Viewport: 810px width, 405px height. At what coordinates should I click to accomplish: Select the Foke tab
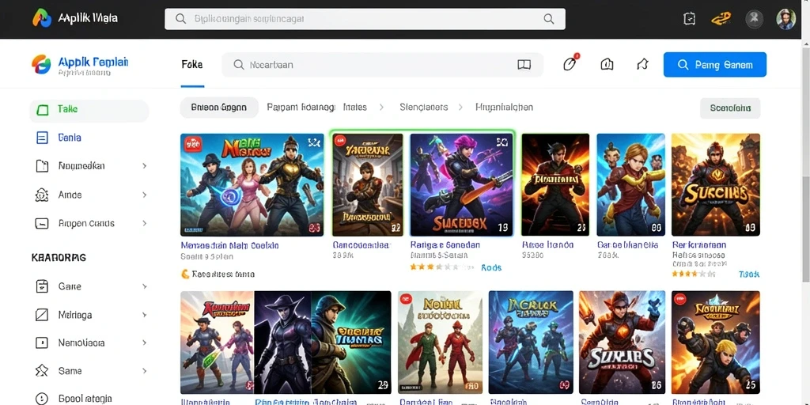click(x=192, y=65)
